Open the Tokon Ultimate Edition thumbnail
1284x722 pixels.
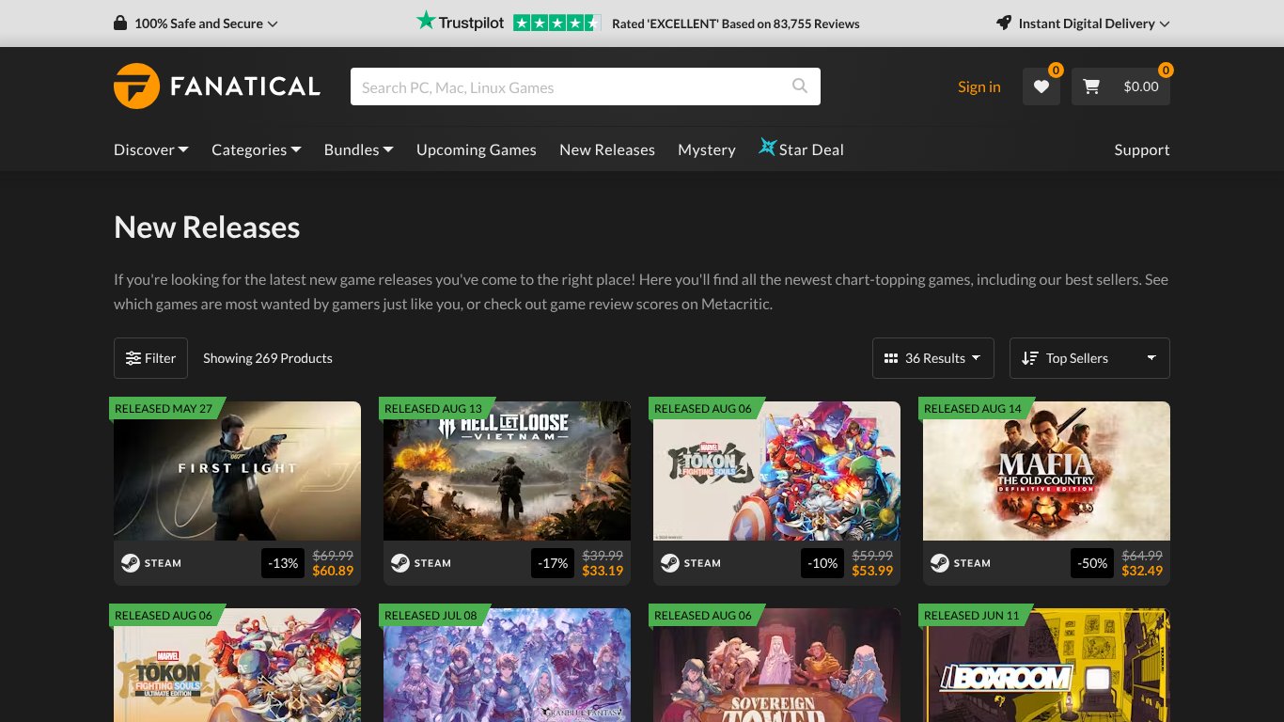point(237,665)
